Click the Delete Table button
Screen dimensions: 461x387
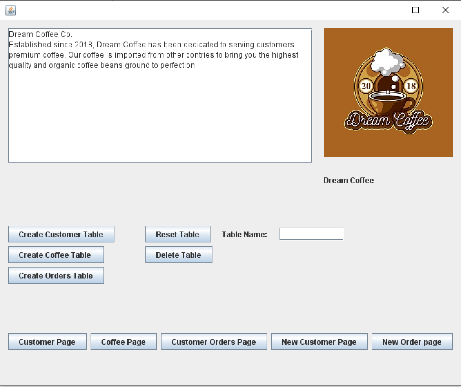[x=179, y=255]
